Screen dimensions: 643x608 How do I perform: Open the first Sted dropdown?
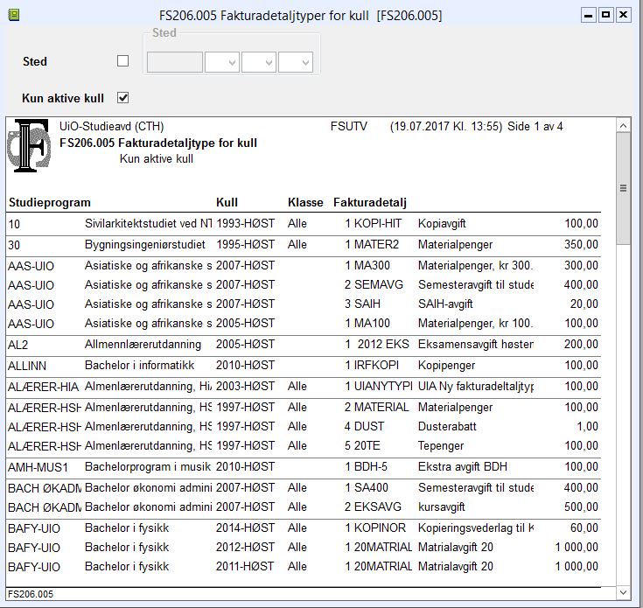tap(222, 62)
